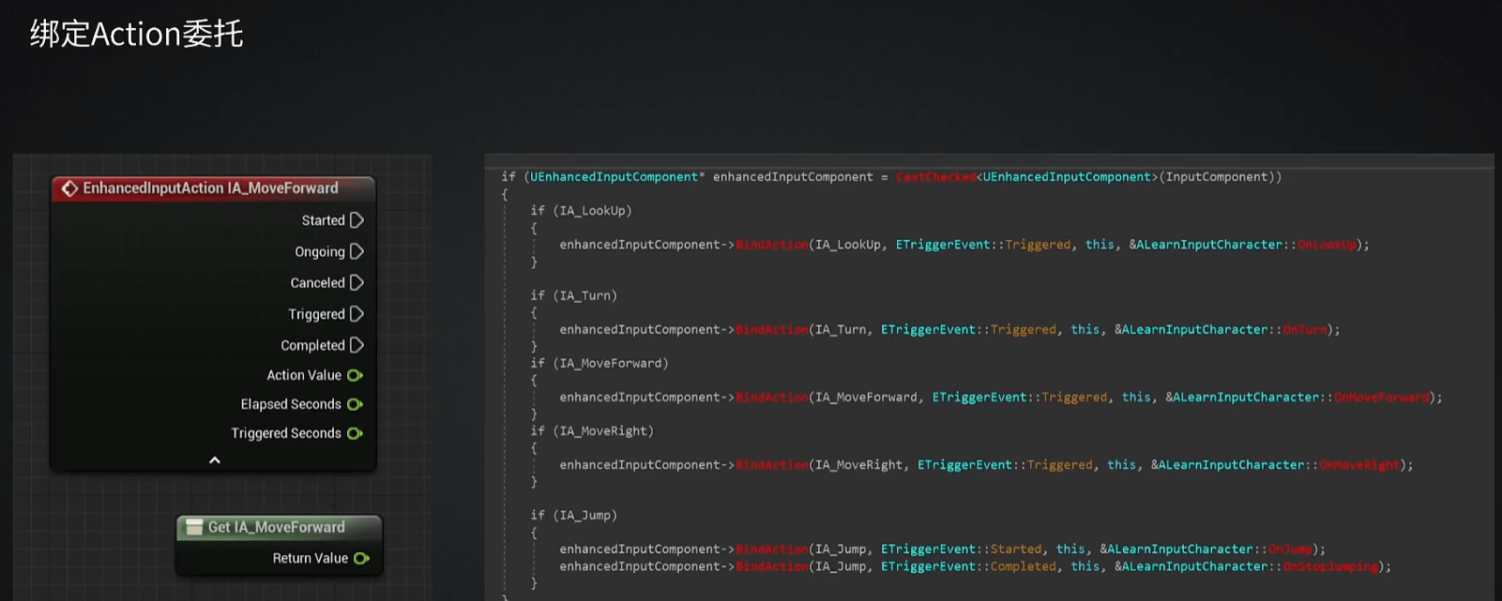Image resolution: width=1502 pixels, height=601 pixels.
Task: Click the Canceled execution pin
Action: 357,282
